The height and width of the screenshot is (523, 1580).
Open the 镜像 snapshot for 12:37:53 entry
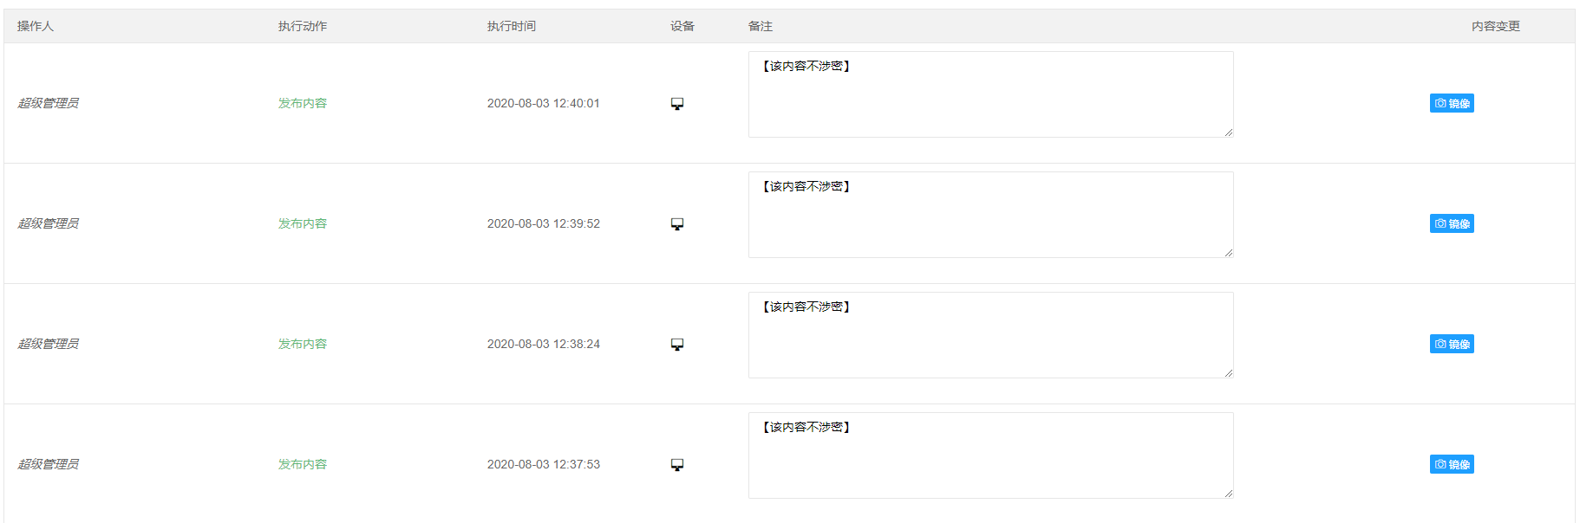click(1452, 464)
